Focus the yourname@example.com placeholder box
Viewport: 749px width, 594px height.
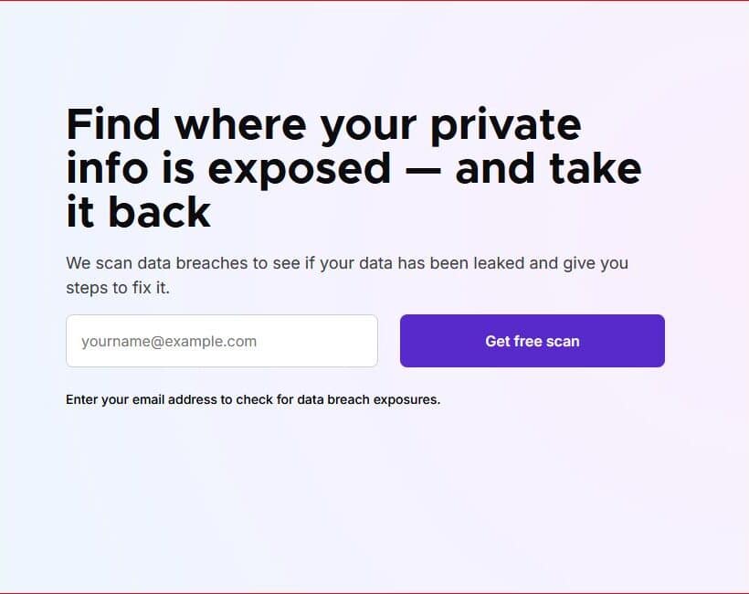click(x=221, y=341)
